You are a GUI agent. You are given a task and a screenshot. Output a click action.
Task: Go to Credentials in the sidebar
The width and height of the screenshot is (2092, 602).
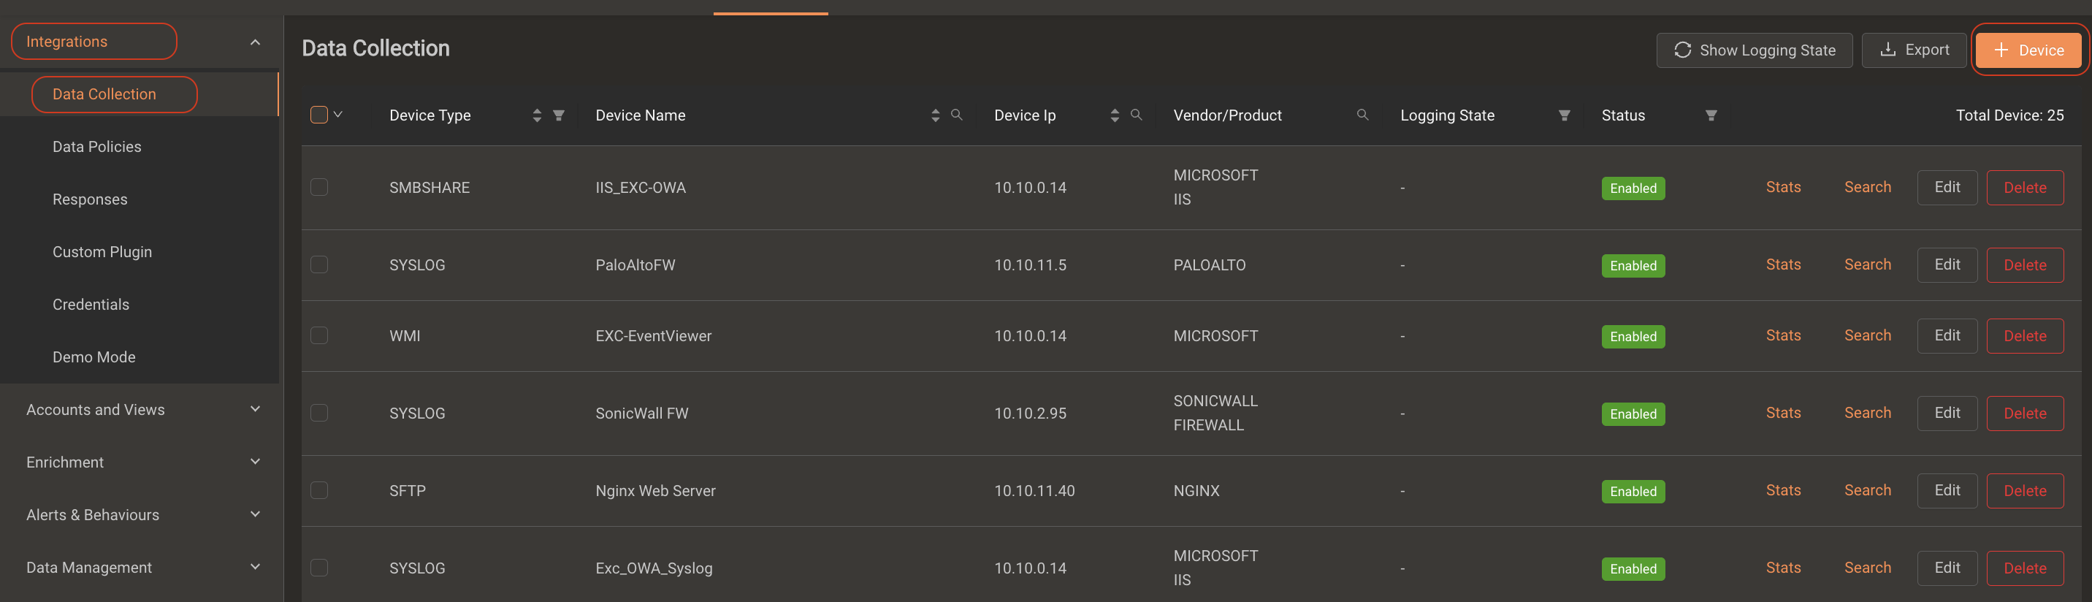(91, 305)
